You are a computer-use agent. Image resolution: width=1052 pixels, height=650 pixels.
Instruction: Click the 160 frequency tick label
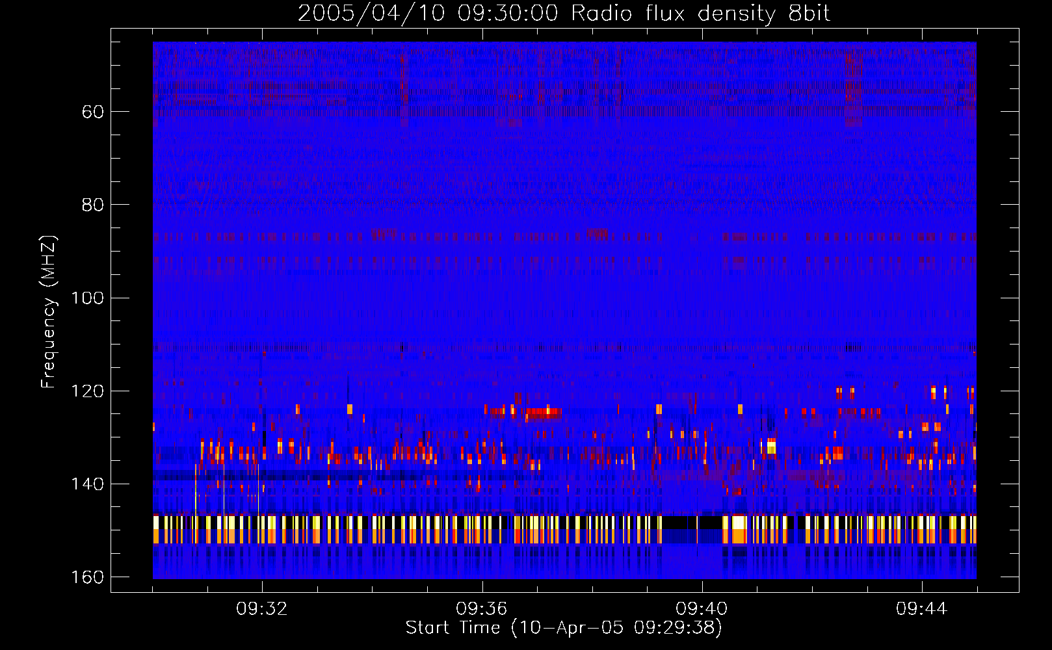click(88, 577)
